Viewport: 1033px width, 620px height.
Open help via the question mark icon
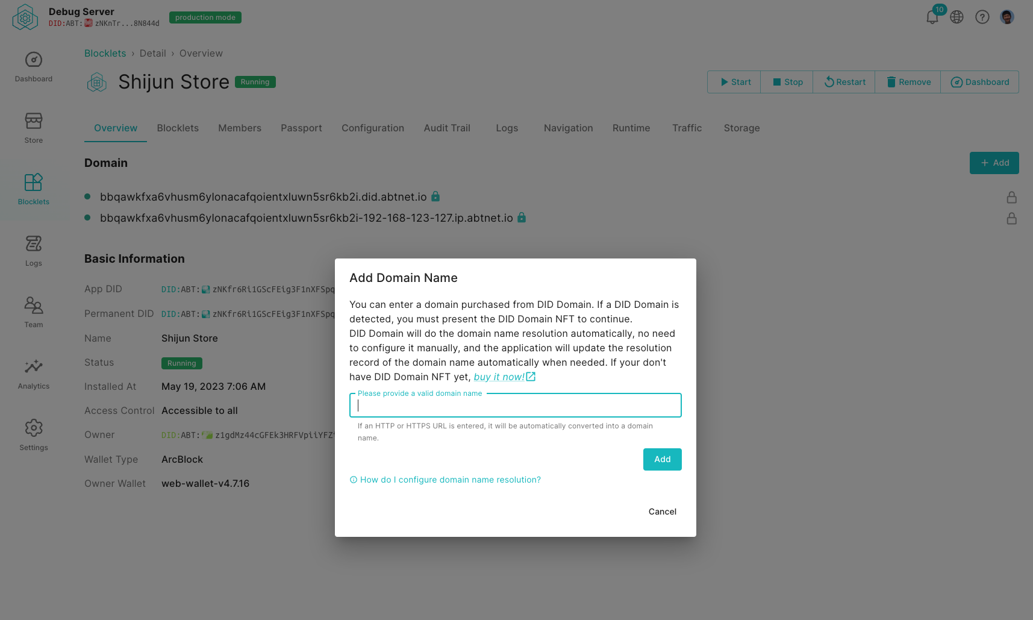coord(982,17)
